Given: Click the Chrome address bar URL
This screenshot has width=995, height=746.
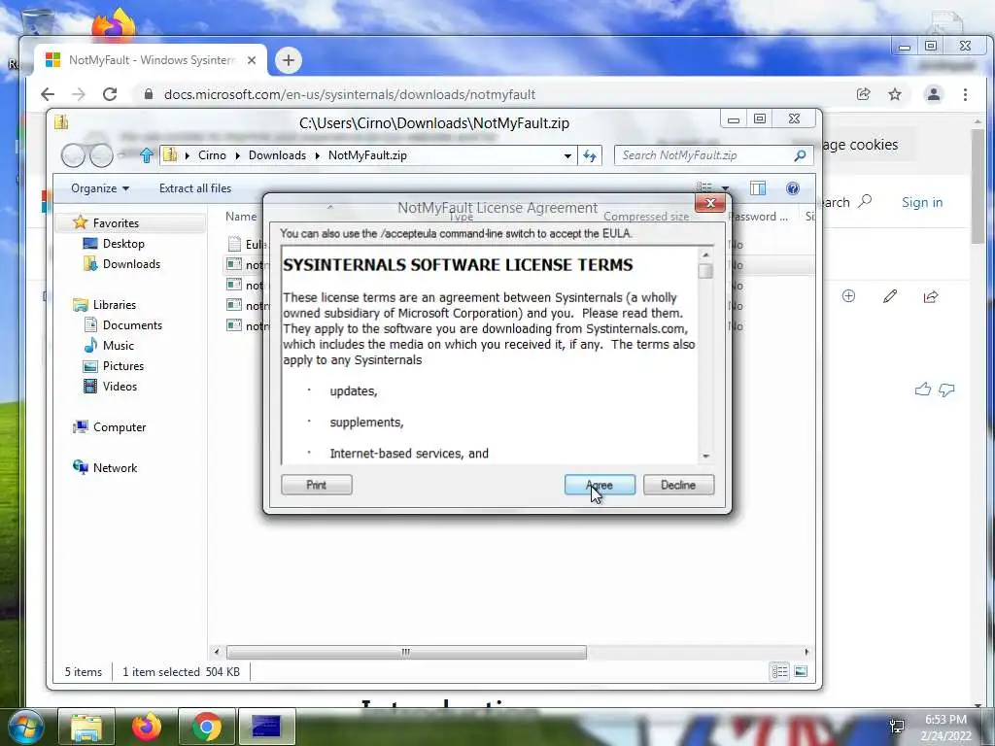Looking at the screenshot, I should pos(350,94).
